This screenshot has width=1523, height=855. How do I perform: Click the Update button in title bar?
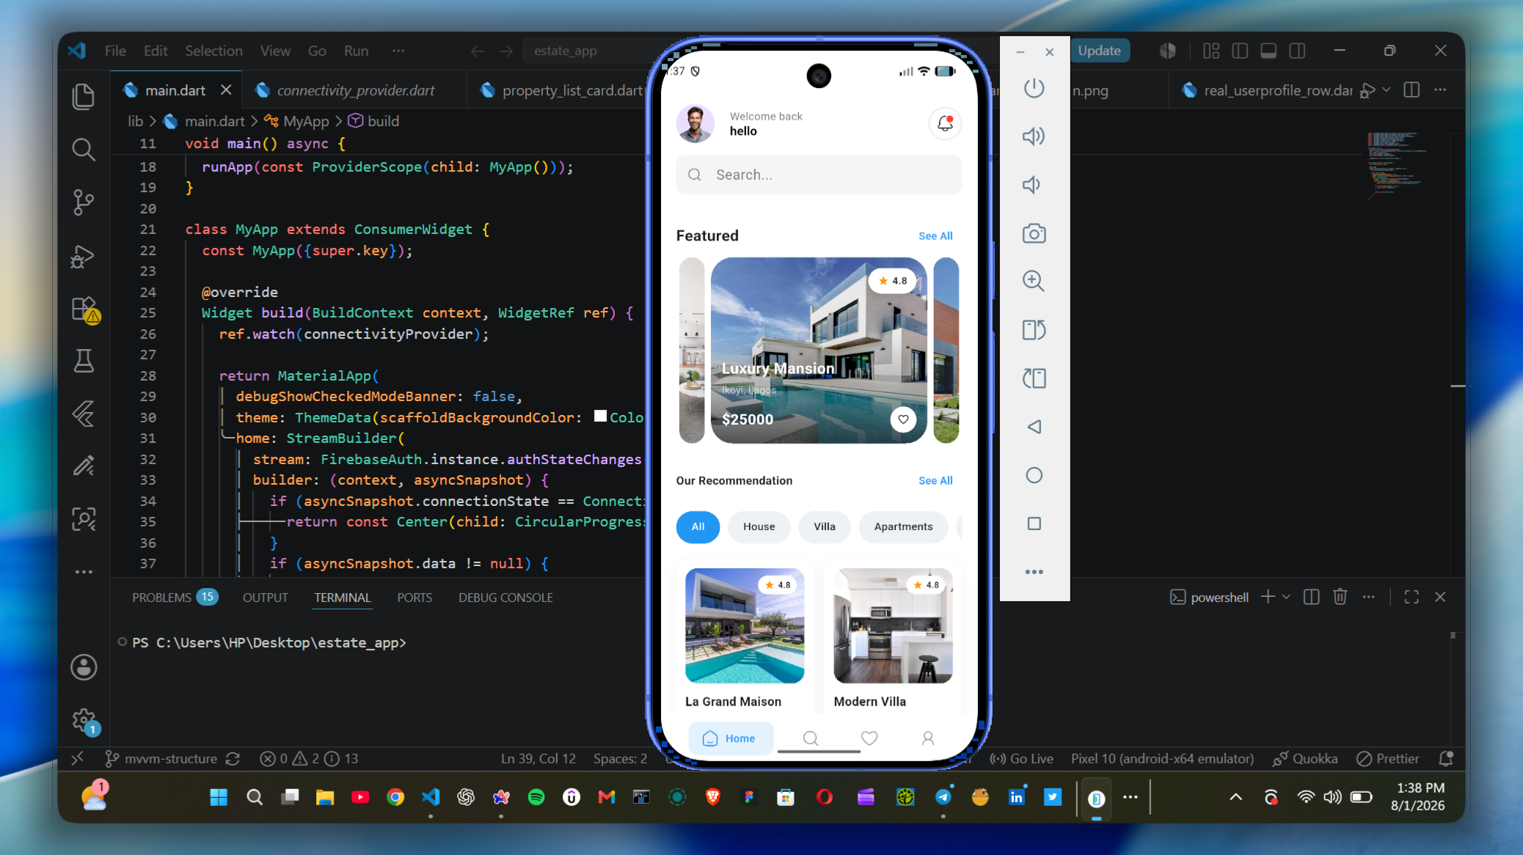tap(1099, 51)
